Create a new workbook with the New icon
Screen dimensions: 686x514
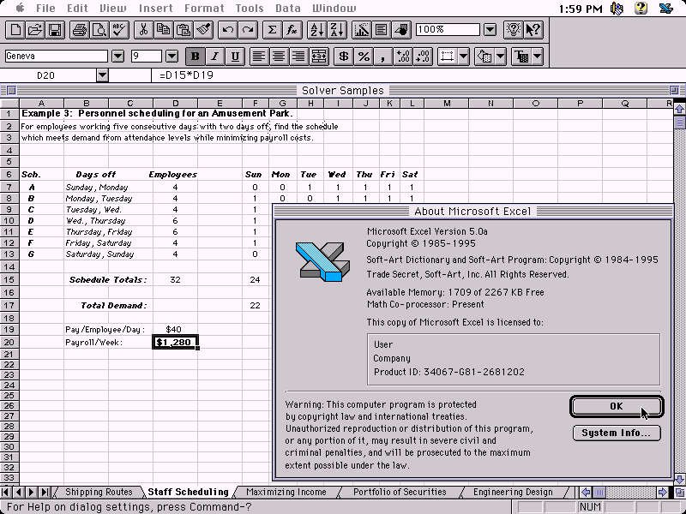click(15, 30)
